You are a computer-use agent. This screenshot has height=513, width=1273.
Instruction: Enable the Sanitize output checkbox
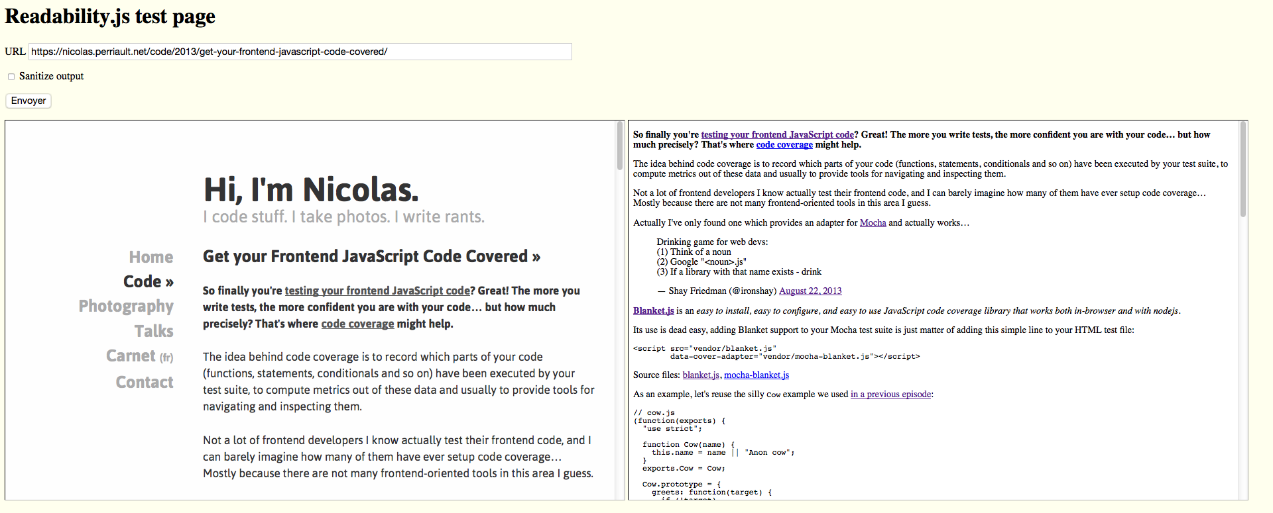[x=11, y=77]
